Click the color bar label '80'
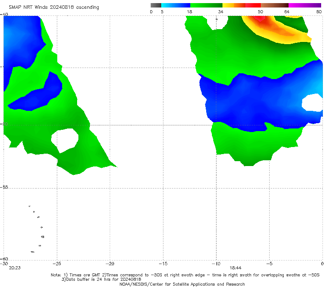The image size is (326, 287). point(319,11)
